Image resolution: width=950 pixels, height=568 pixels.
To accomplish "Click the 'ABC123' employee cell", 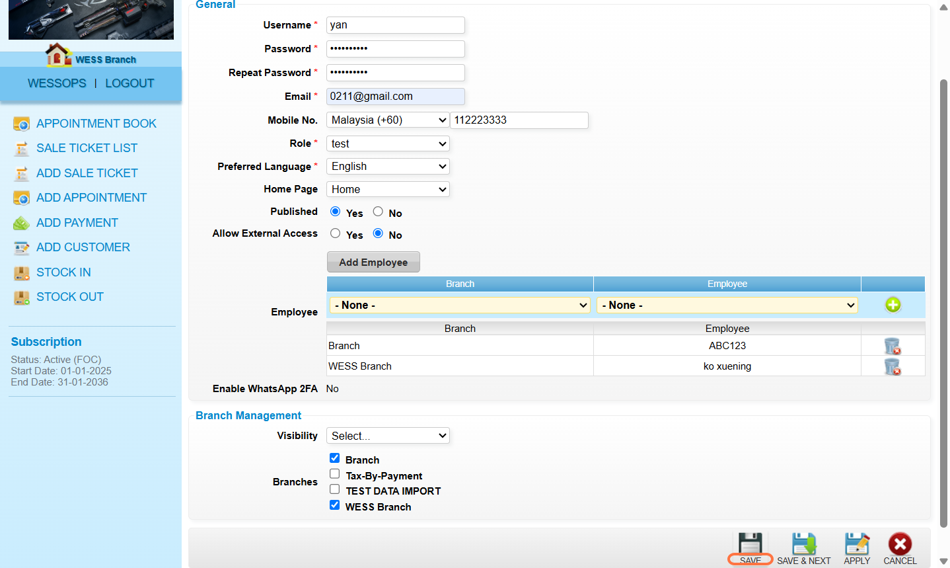I will 727,346.
